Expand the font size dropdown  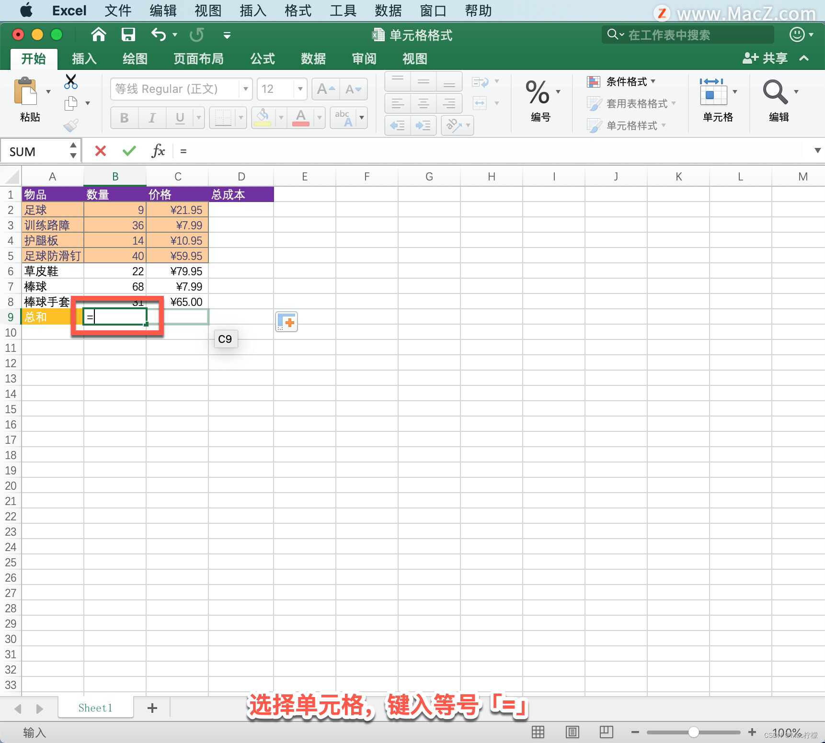(300, 89)
